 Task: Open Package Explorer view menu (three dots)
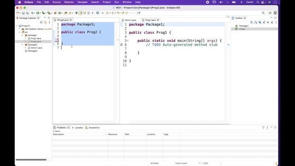[x=49, y=23]
